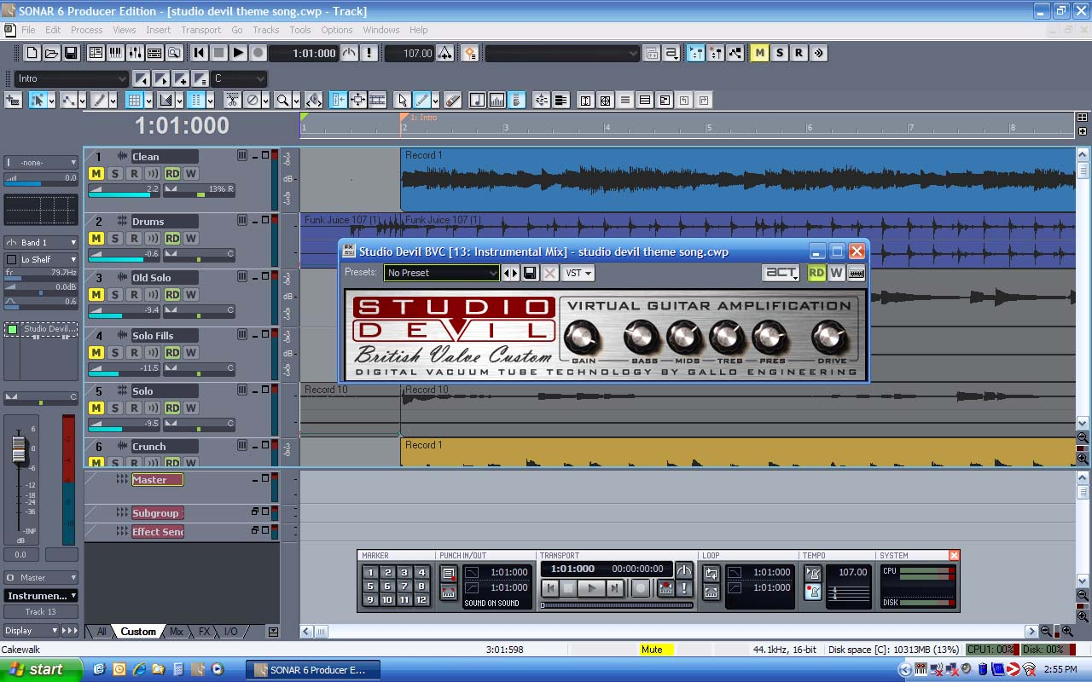Click the Start button in Windows taskbar
The height and width of the screenshot is (682, 1092).
pyautogui.click(x=40, y=669)
